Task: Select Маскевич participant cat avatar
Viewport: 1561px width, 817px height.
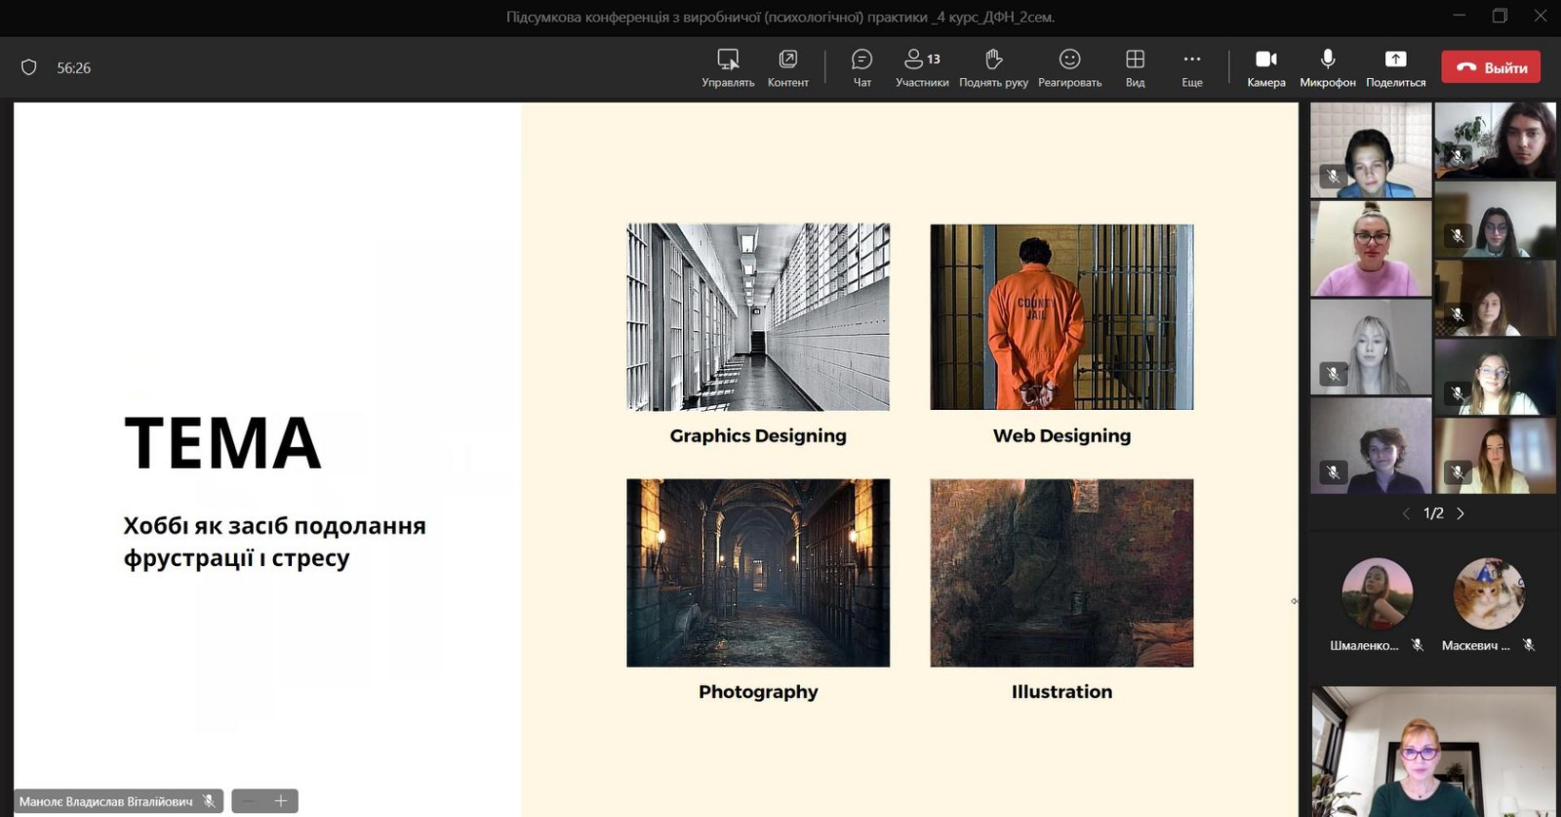Action: (x=1489, y=593)
